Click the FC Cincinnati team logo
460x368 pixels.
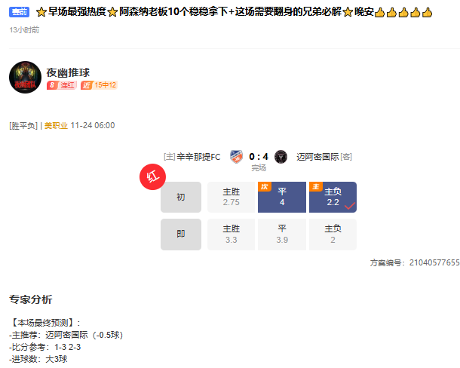click(x=236, y=157)
